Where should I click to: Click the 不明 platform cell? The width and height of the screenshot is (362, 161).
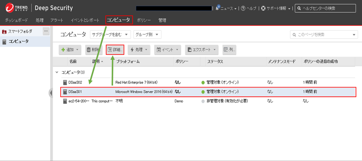coord(119,101)
